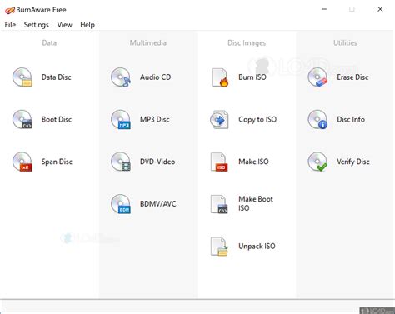Open the Boot Disc tool icon
The image size is (395, 314).
tap(22, 119)
